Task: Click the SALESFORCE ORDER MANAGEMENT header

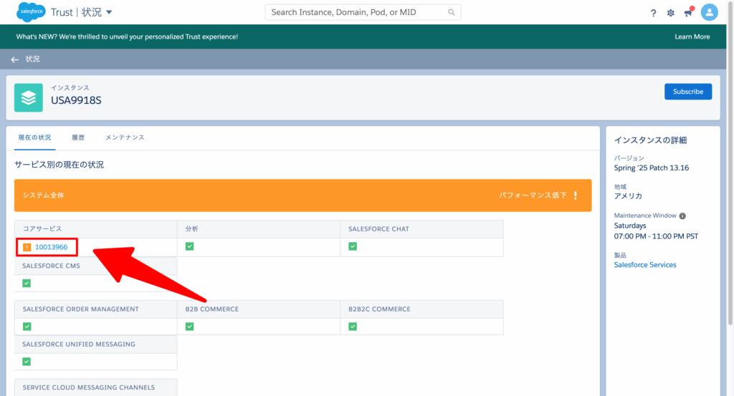Action: [80, 309]
